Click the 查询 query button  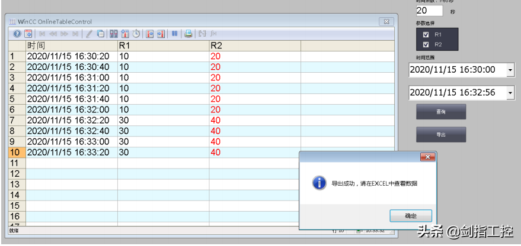tap(440, 112)
